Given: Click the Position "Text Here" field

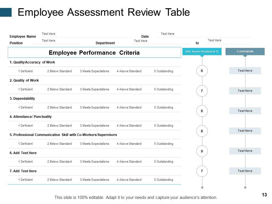Looking at the screenshot, I should tap(49, 41).
